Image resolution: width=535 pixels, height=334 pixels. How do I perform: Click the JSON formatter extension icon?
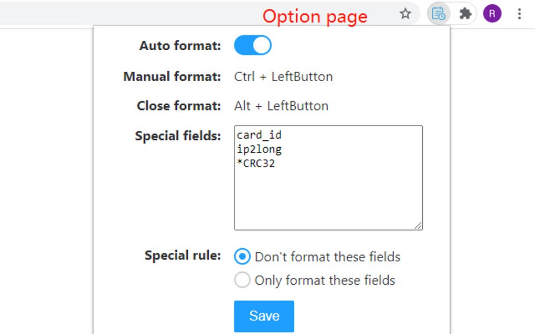(440, 14)
